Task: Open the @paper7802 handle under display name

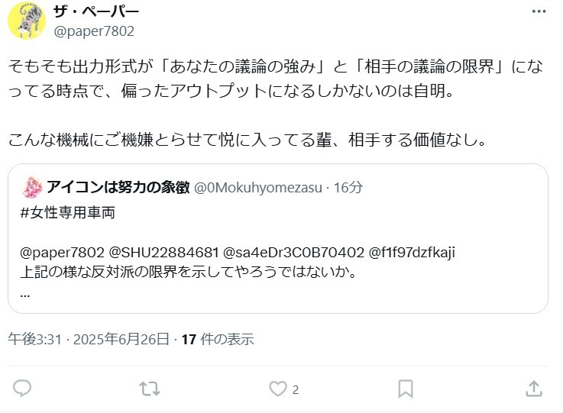Action: (94, 31)
